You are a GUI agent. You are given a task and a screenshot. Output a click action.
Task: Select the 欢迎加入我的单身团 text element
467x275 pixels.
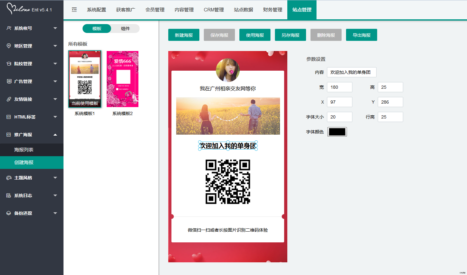pyautogui.click(x=228, y=146)
